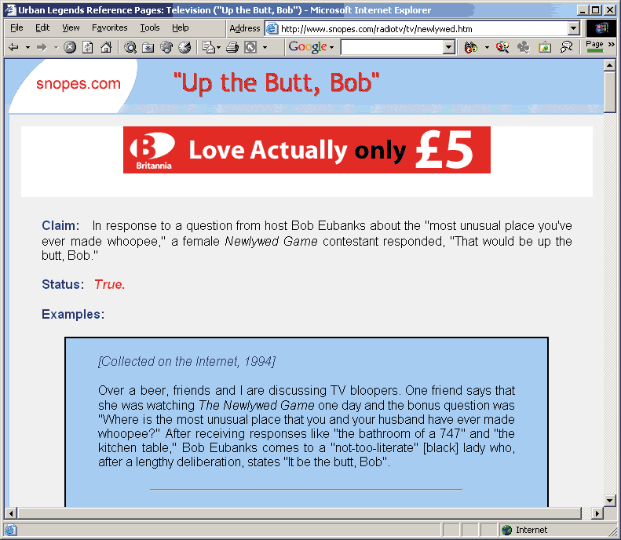Click the Google toolbar logo
Image resolution: width=621 pixels, height=540 pixels.
click(x=308, y=47)
